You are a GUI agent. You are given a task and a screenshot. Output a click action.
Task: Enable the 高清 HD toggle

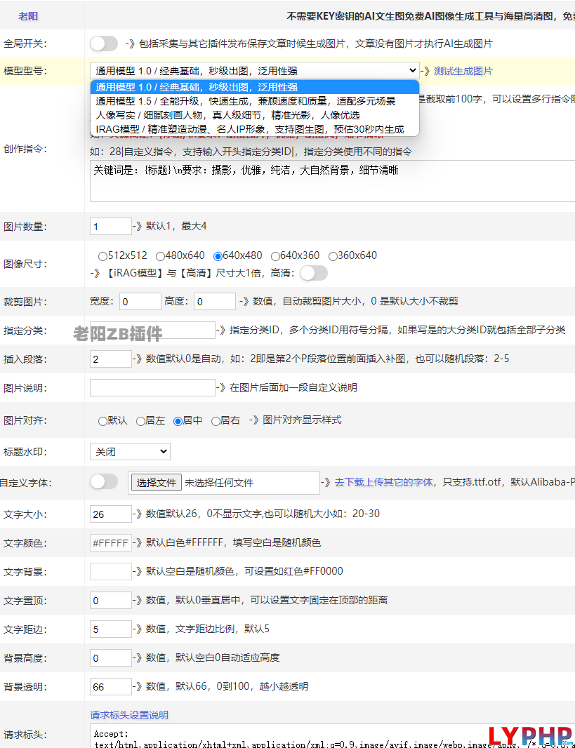[314, 274]
